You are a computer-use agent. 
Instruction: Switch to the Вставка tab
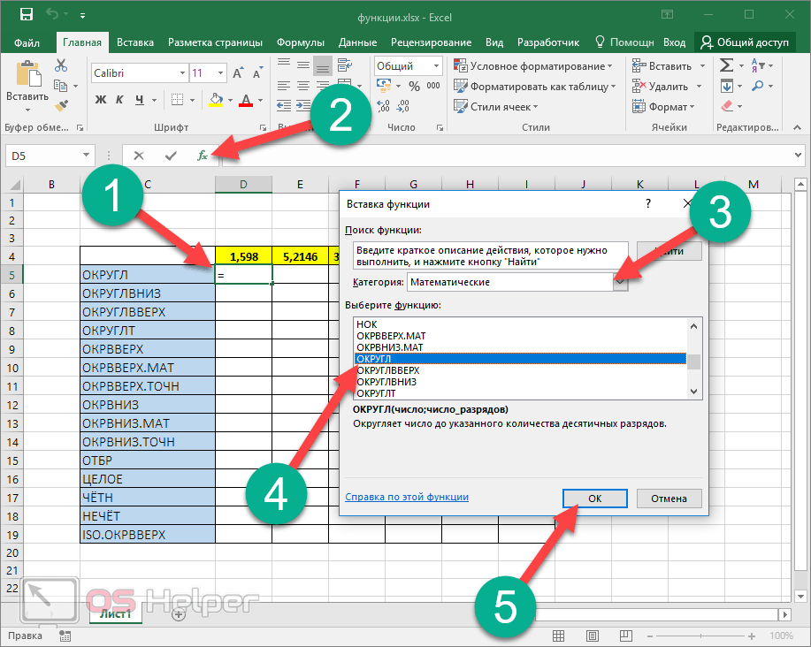(x=135, y=42)
